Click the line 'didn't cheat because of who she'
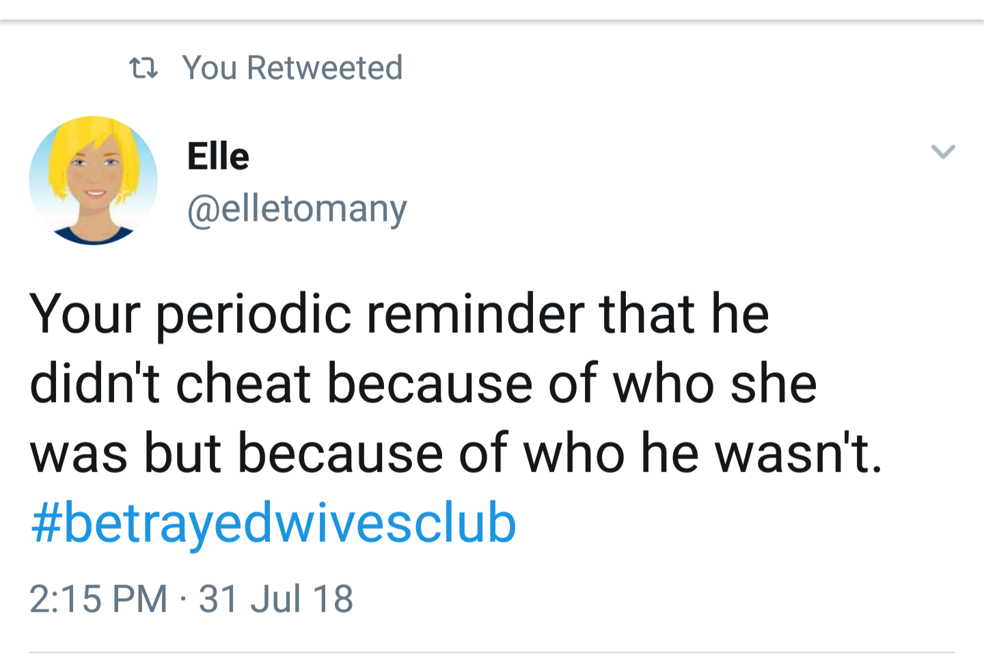984x658 pixels. click(x=423, y=383)
